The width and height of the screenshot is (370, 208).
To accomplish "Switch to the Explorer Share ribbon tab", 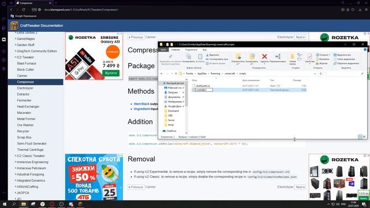I will point(191,50).
